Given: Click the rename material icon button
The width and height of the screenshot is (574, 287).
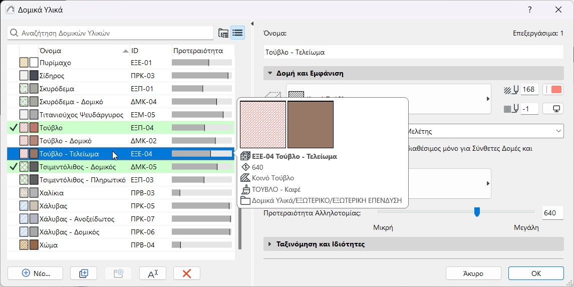Looking at the screenshot, I should (x=153, y=273).
